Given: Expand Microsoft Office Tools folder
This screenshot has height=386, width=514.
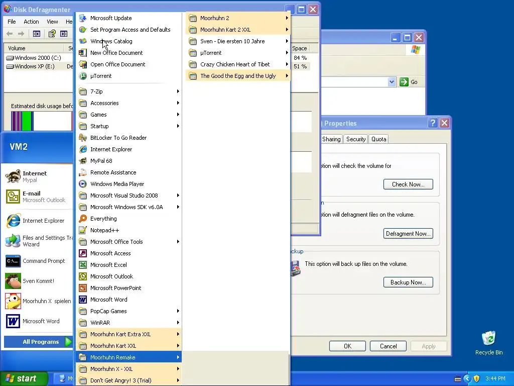Looking at the screenshot, I should tap(128, 242).
